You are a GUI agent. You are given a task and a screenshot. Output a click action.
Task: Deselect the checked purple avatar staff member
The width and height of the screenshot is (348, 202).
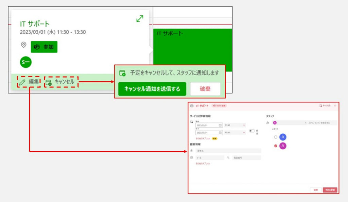click(x=276, y=146)
